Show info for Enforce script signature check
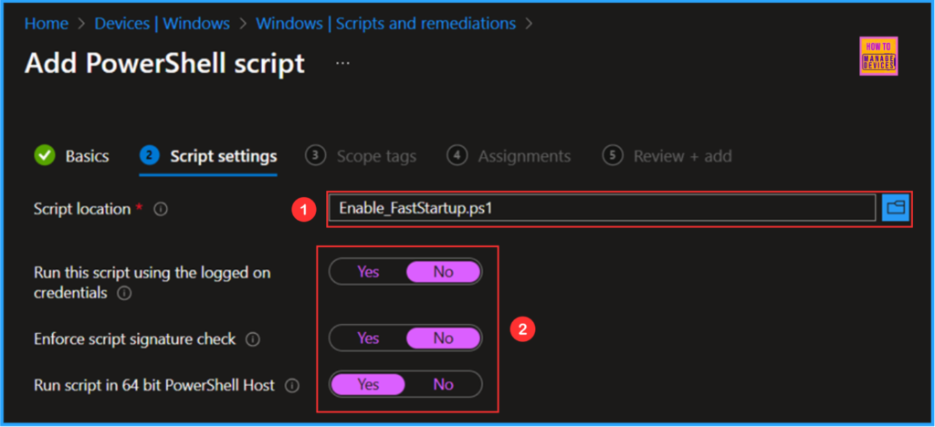This screenshot has height=427, width=935. point(253,339)
